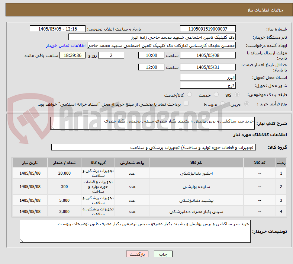The height and width of the screenshot is (264, 293).
Task: Click the row number 4 cell
Action: (281, 211)
